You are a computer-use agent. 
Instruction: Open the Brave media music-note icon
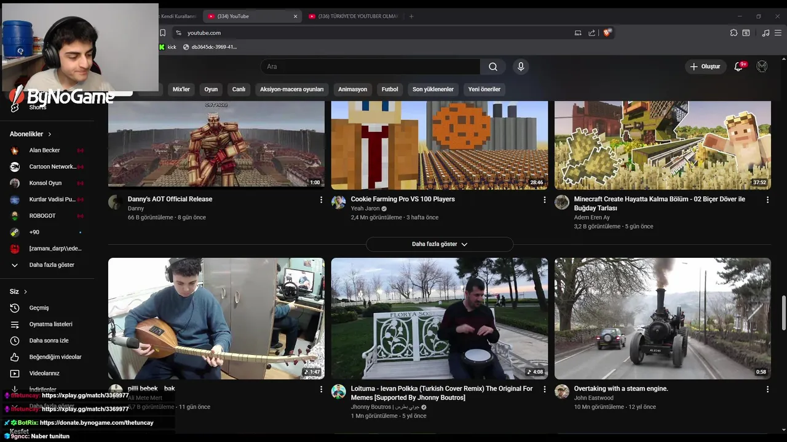click(x=765, y=33)
